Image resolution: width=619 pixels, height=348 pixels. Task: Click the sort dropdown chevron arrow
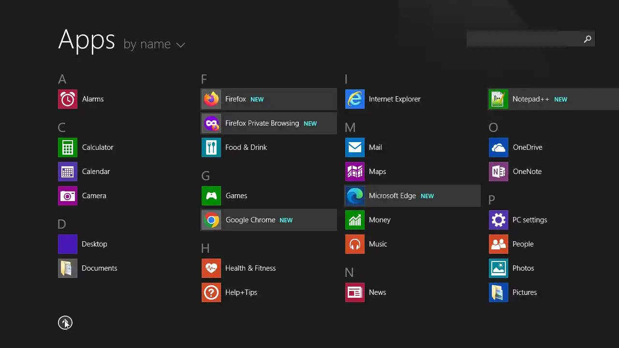(x=180, y=45)
